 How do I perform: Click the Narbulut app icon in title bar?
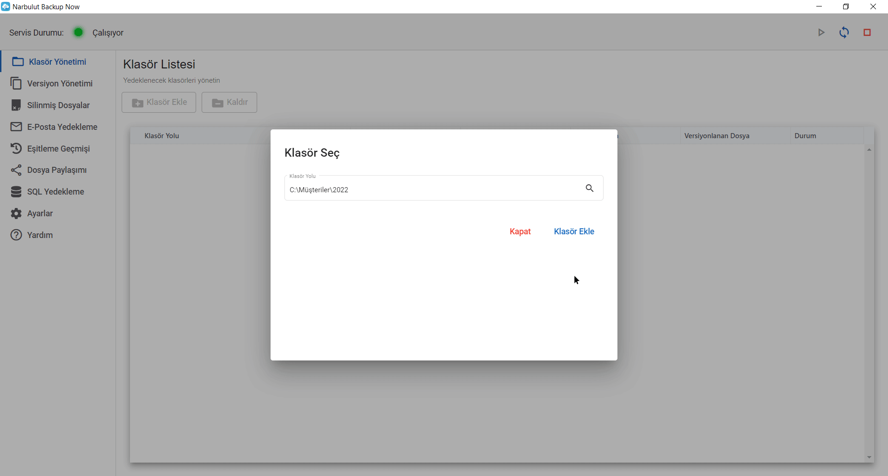point(6,6)
